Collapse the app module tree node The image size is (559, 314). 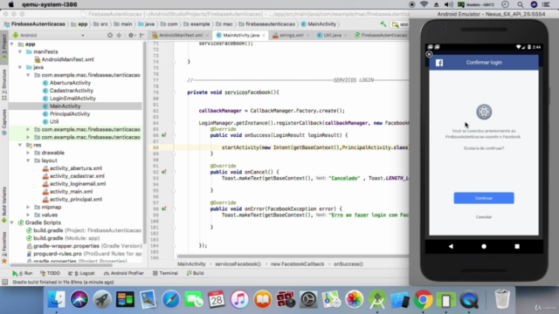coord(12,44)
